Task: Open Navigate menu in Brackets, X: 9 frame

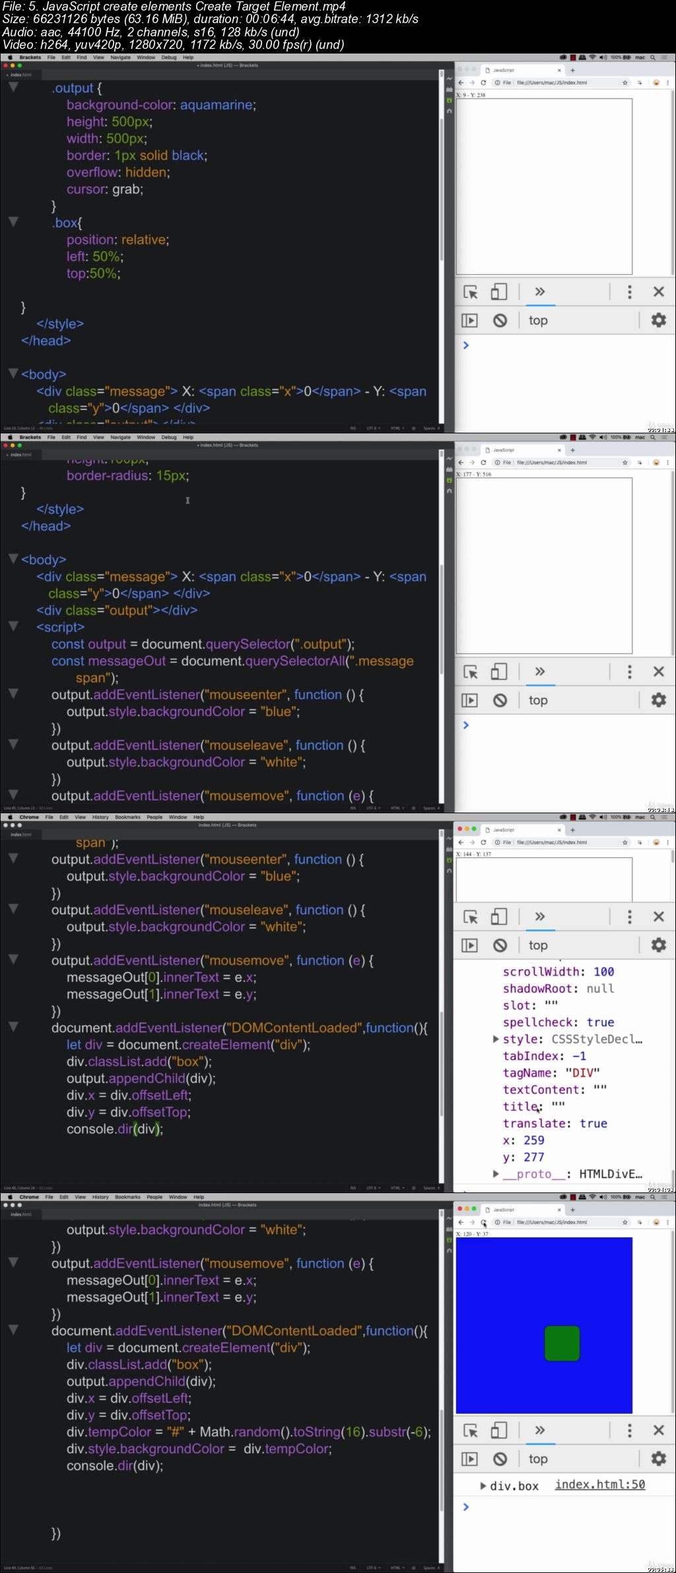Action: (x=120, y=57)
